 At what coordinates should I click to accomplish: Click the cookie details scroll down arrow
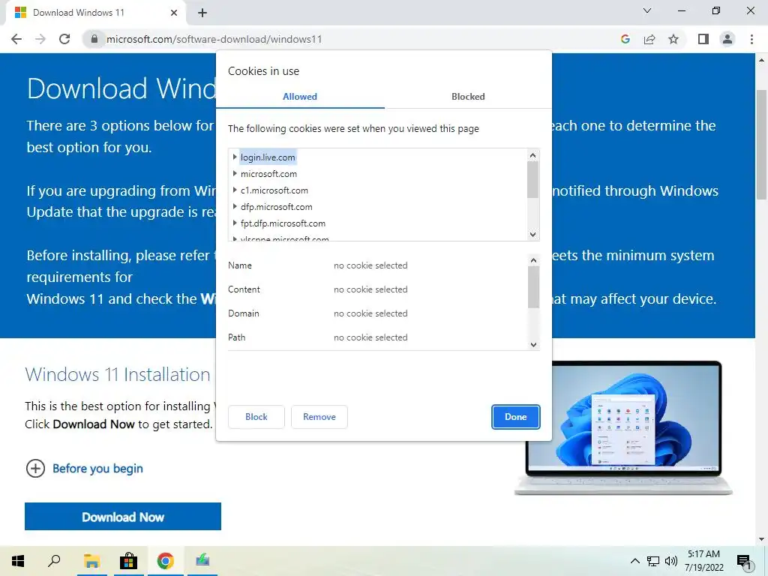(x=533, y=344)
